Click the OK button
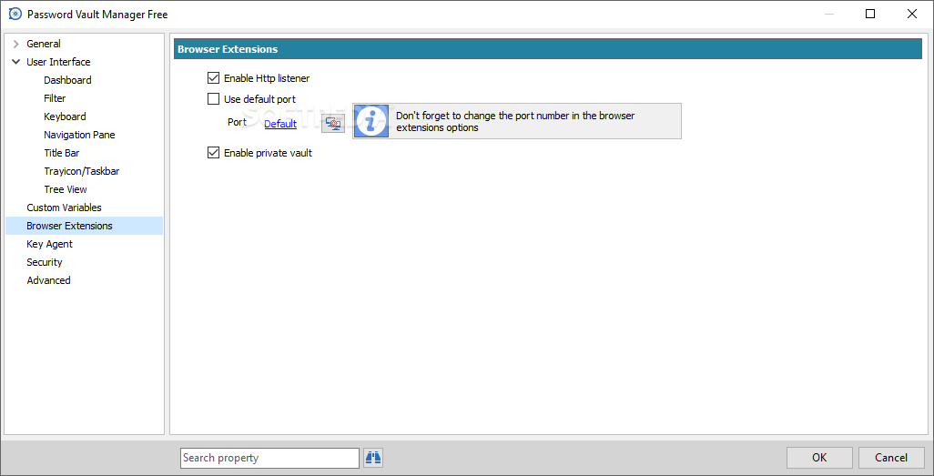 point(819,458)
